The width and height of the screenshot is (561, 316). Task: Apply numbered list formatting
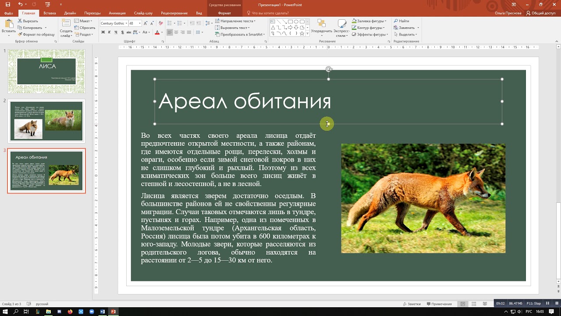[x=181, y=23]
